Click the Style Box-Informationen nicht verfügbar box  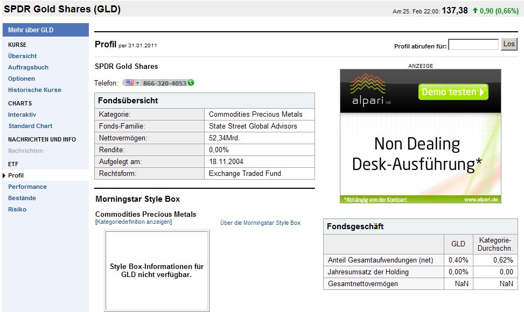(x=157, y=271)
